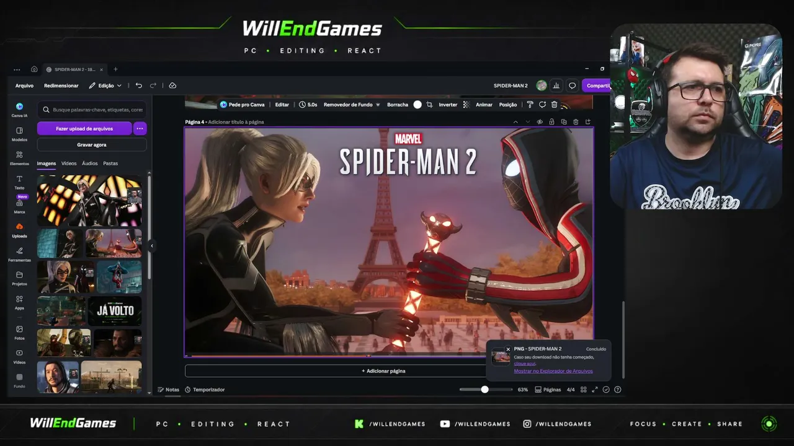Viewport: 794px width, 446px height.
Task: Open the Ferramentas tools panel
Action: point(19,254)
